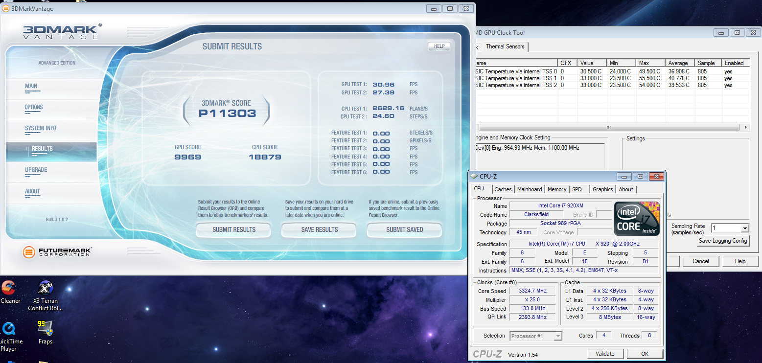Switch to the SPD tab in CPU-Z

(x=577, y=189)
